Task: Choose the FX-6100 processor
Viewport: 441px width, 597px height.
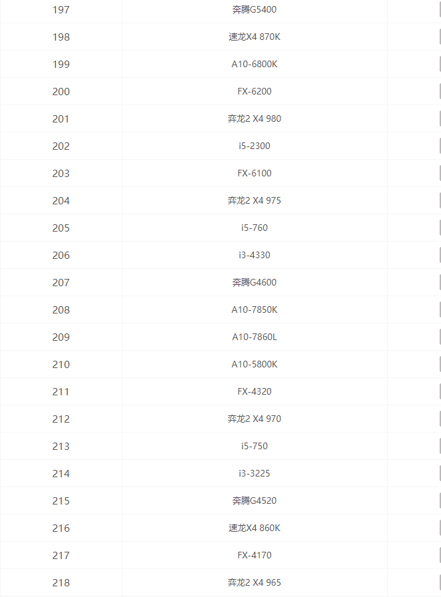Action: [x=254, y=174]
